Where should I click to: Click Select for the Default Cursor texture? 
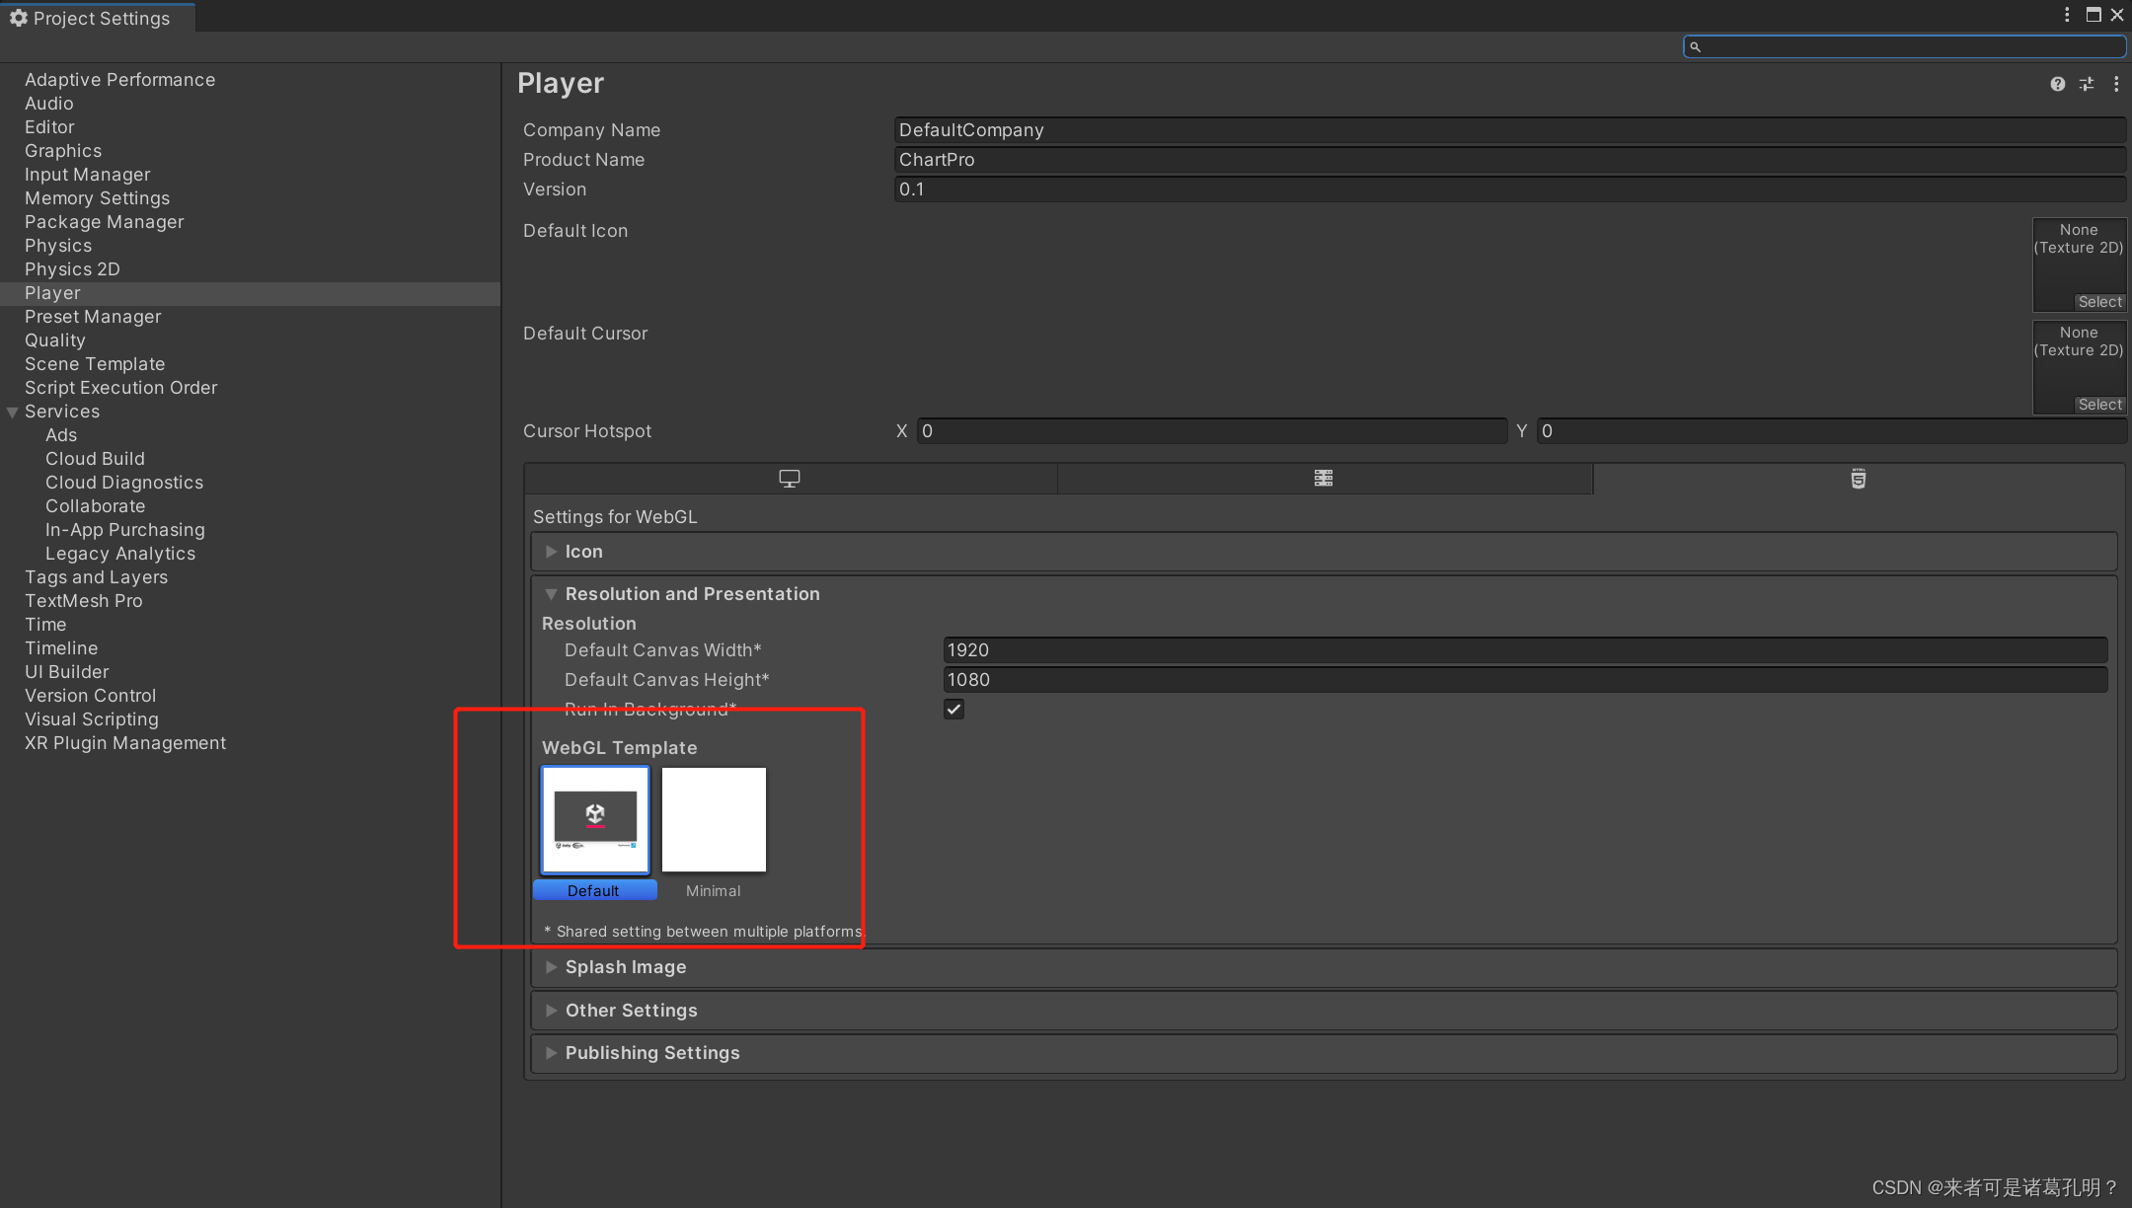pos(2098,405)
